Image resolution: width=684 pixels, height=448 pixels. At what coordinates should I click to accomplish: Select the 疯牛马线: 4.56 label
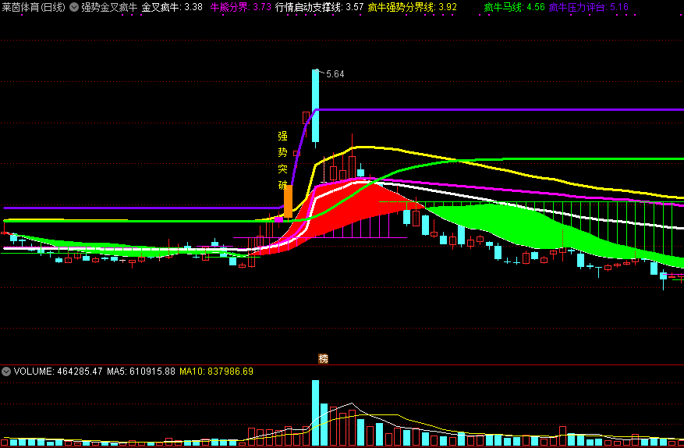click(514, 8)
